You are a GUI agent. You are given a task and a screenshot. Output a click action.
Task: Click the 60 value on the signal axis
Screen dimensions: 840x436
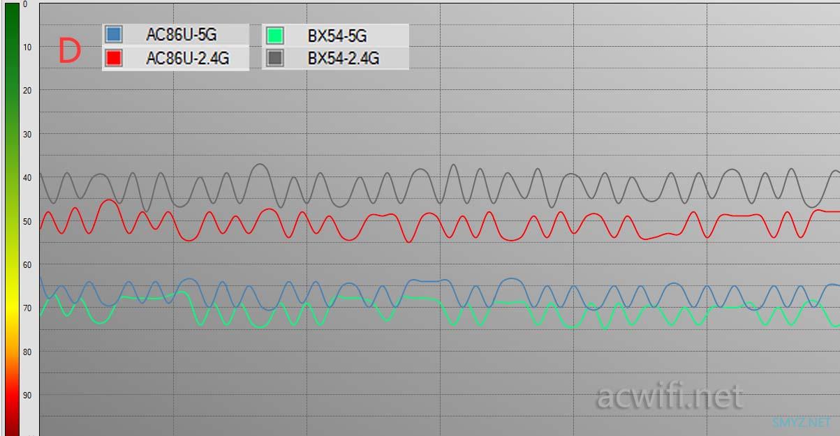pos(27,265)
